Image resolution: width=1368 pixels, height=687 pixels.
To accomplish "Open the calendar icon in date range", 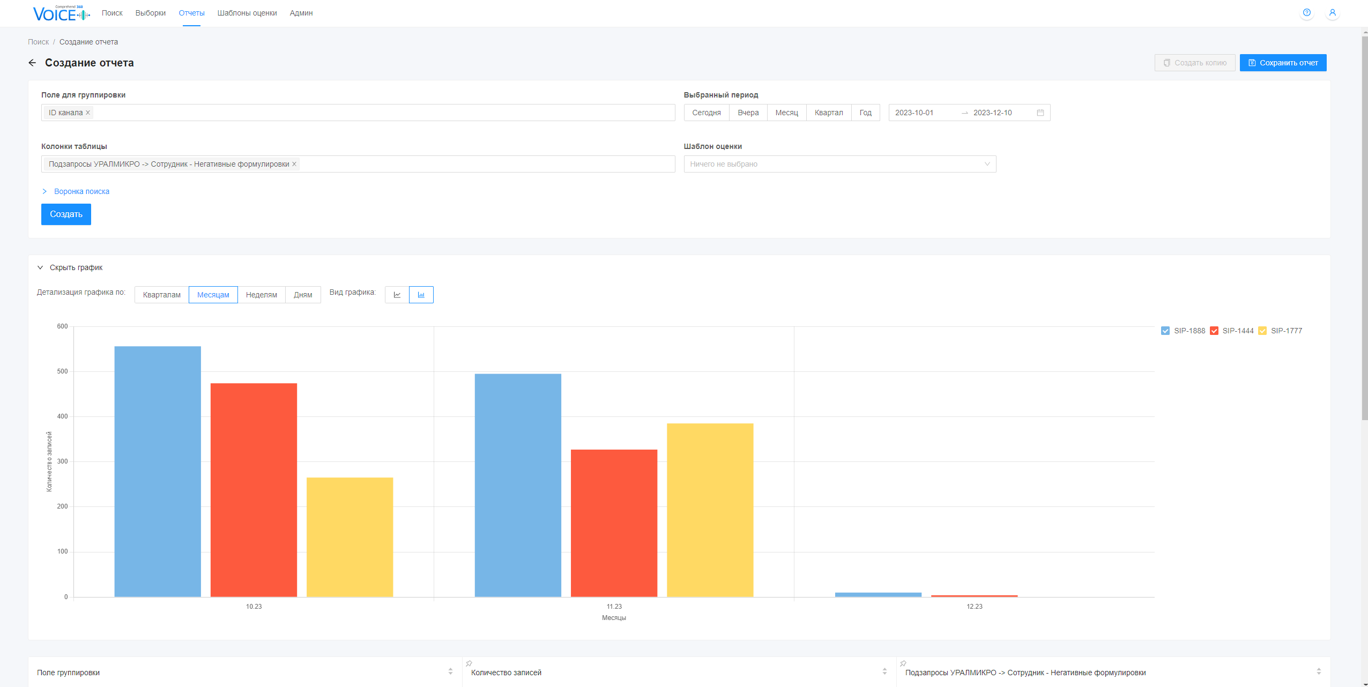I will pos(1040,113).
